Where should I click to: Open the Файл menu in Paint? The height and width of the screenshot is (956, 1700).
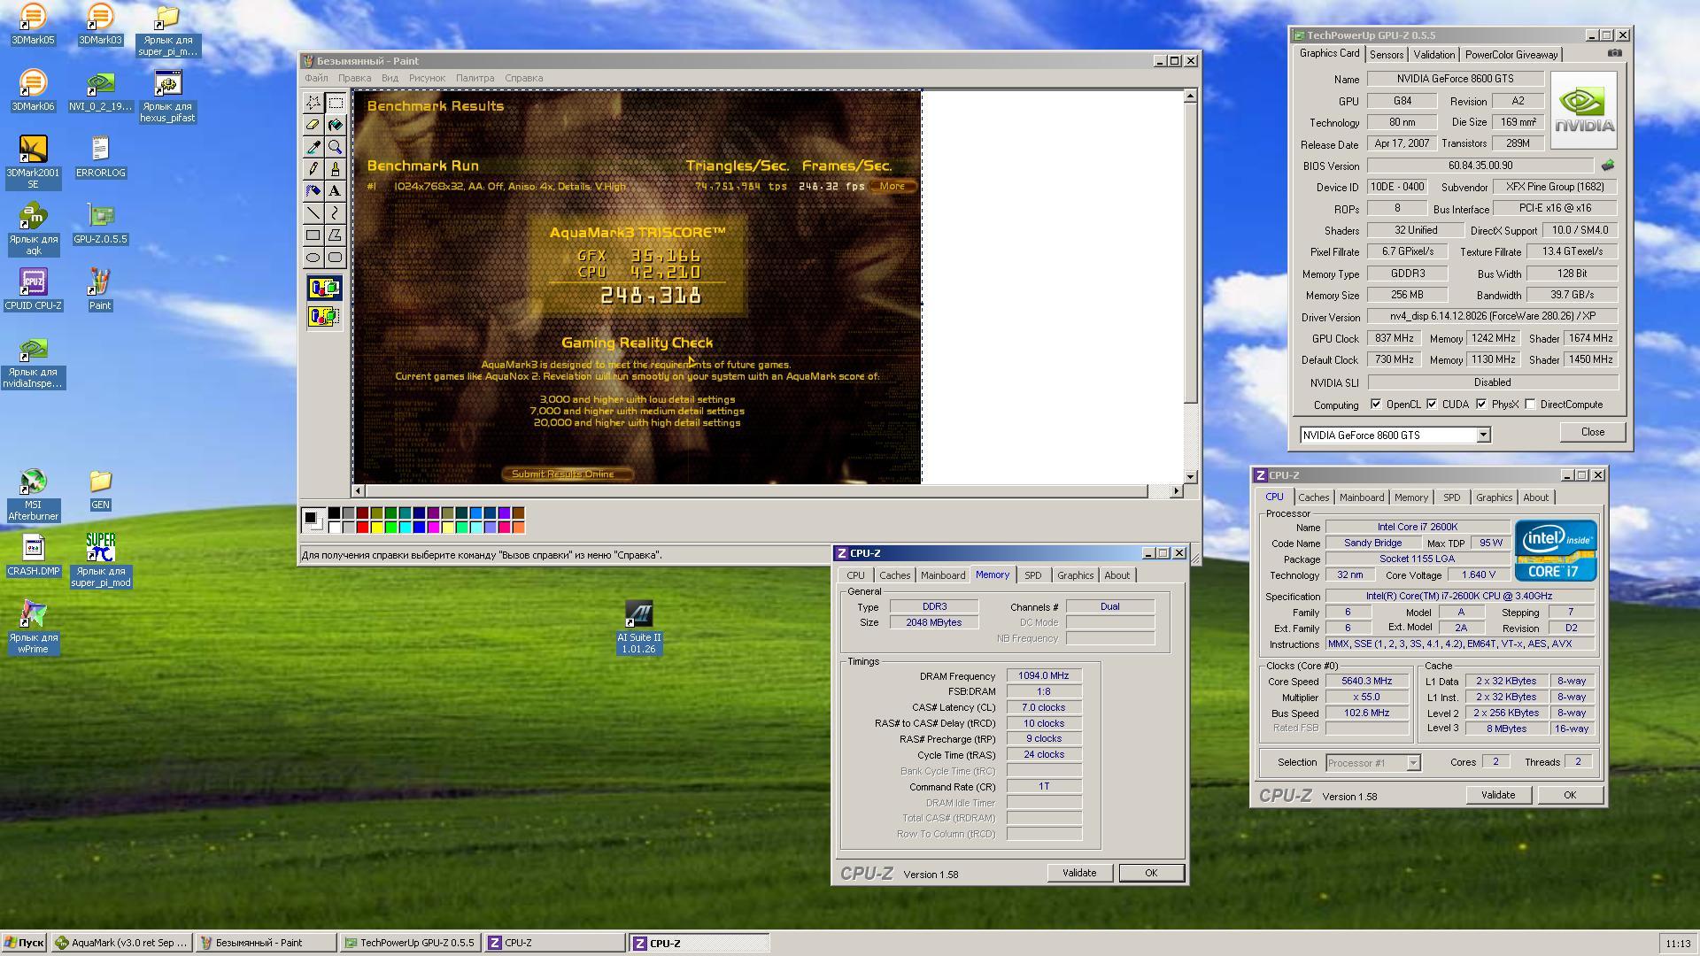[x=316, y=78]
